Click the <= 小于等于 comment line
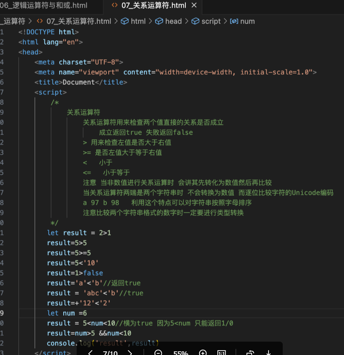 (106, 173)
